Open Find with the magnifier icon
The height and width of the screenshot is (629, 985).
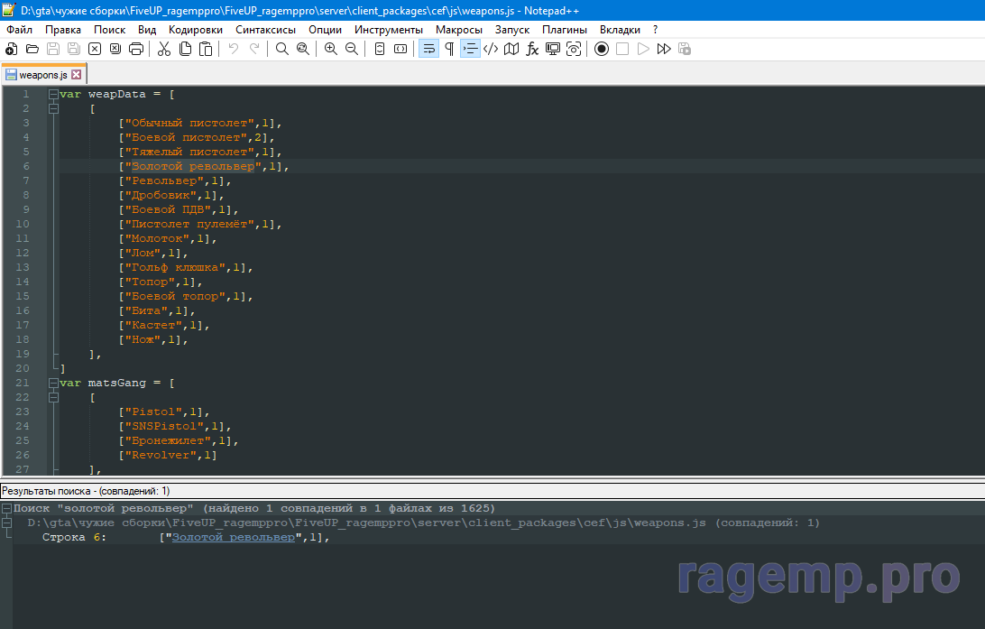pyautogui.click(x=282, y=49)
